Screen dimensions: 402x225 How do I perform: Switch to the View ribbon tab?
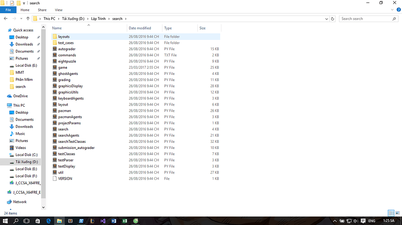[58, 10]
